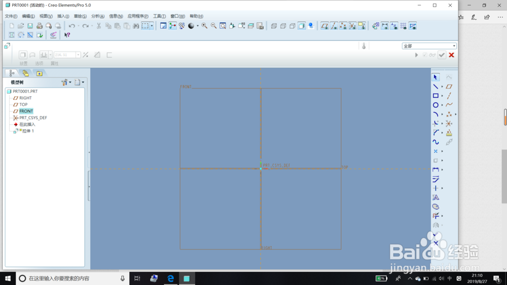The image size is (507, 285).
Task: Select the rectangle sketch tool
Action: pyautogui.click(x=436, y=96)
